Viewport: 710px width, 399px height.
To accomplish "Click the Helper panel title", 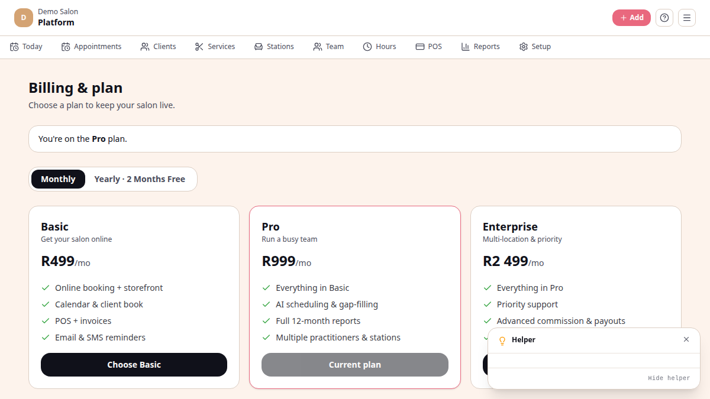I will click(524, 340).
